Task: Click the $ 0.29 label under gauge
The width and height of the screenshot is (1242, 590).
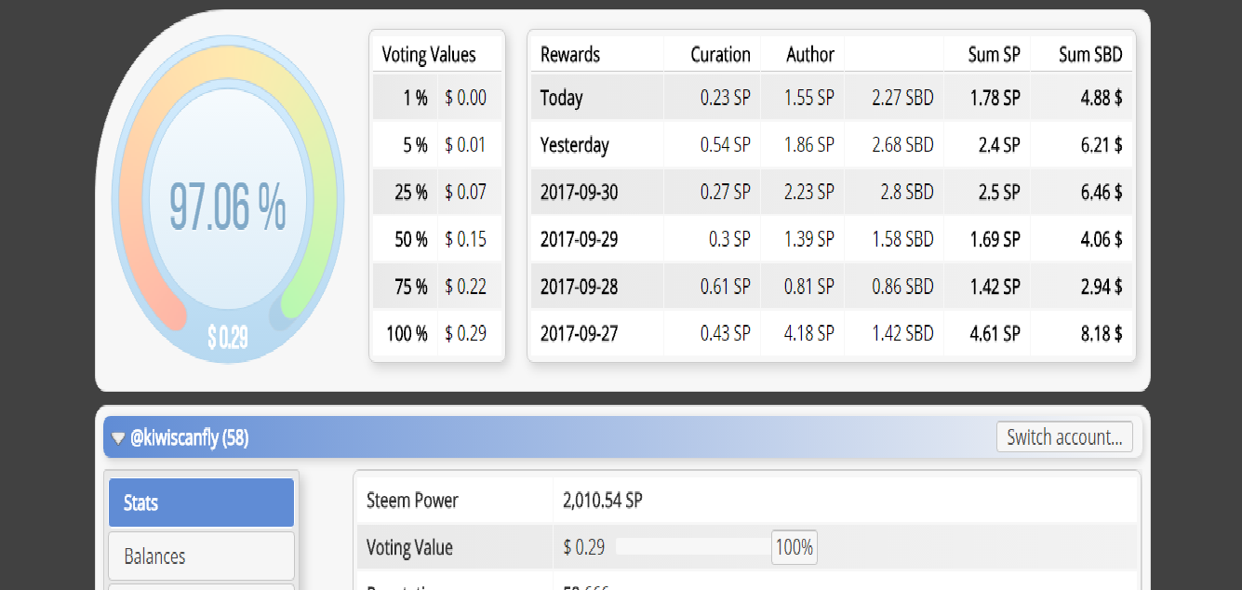Action: pos(228,337)
